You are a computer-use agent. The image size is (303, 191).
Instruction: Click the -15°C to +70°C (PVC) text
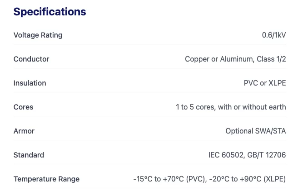pyautogui.click(x=169, y=179)
